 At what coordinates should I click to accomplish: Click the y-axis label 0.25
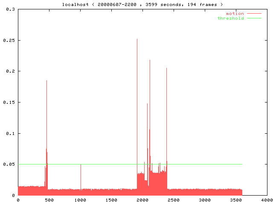coord(8,40)
